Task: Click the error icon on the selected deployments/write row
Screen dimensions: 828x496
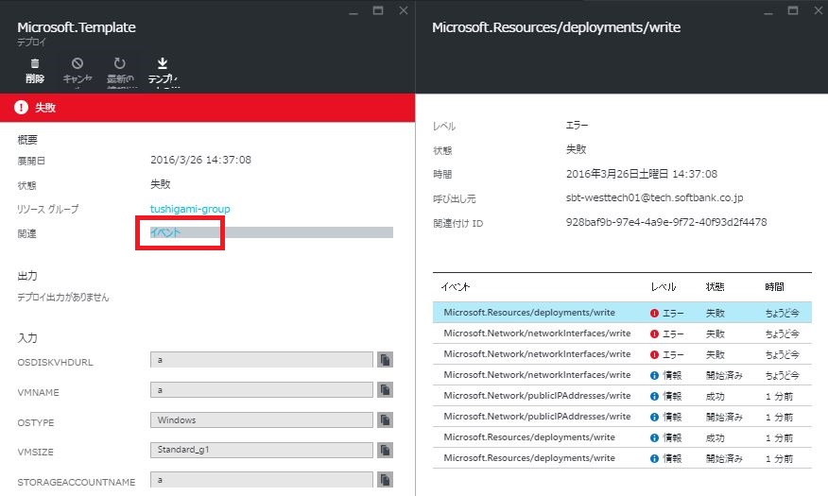Action: (x=654, y=313)
